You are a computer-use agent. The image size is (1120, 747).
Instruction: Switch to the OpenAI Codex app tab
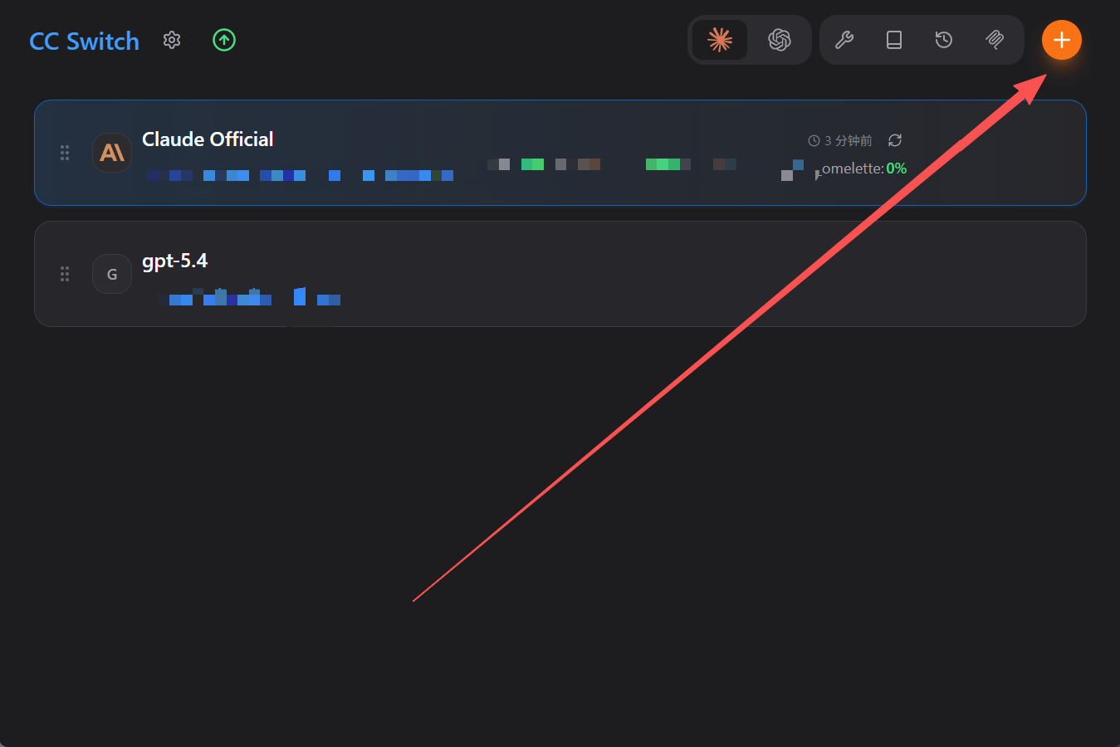(x=780, y=40)
